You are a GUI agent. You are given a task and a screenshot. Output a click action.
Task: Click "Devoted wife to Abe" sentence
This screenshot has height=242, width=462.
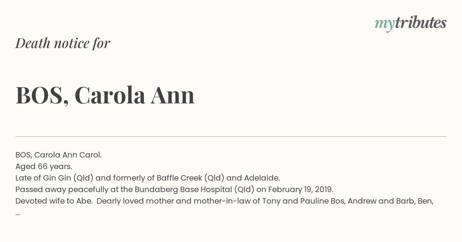point(54,201)
